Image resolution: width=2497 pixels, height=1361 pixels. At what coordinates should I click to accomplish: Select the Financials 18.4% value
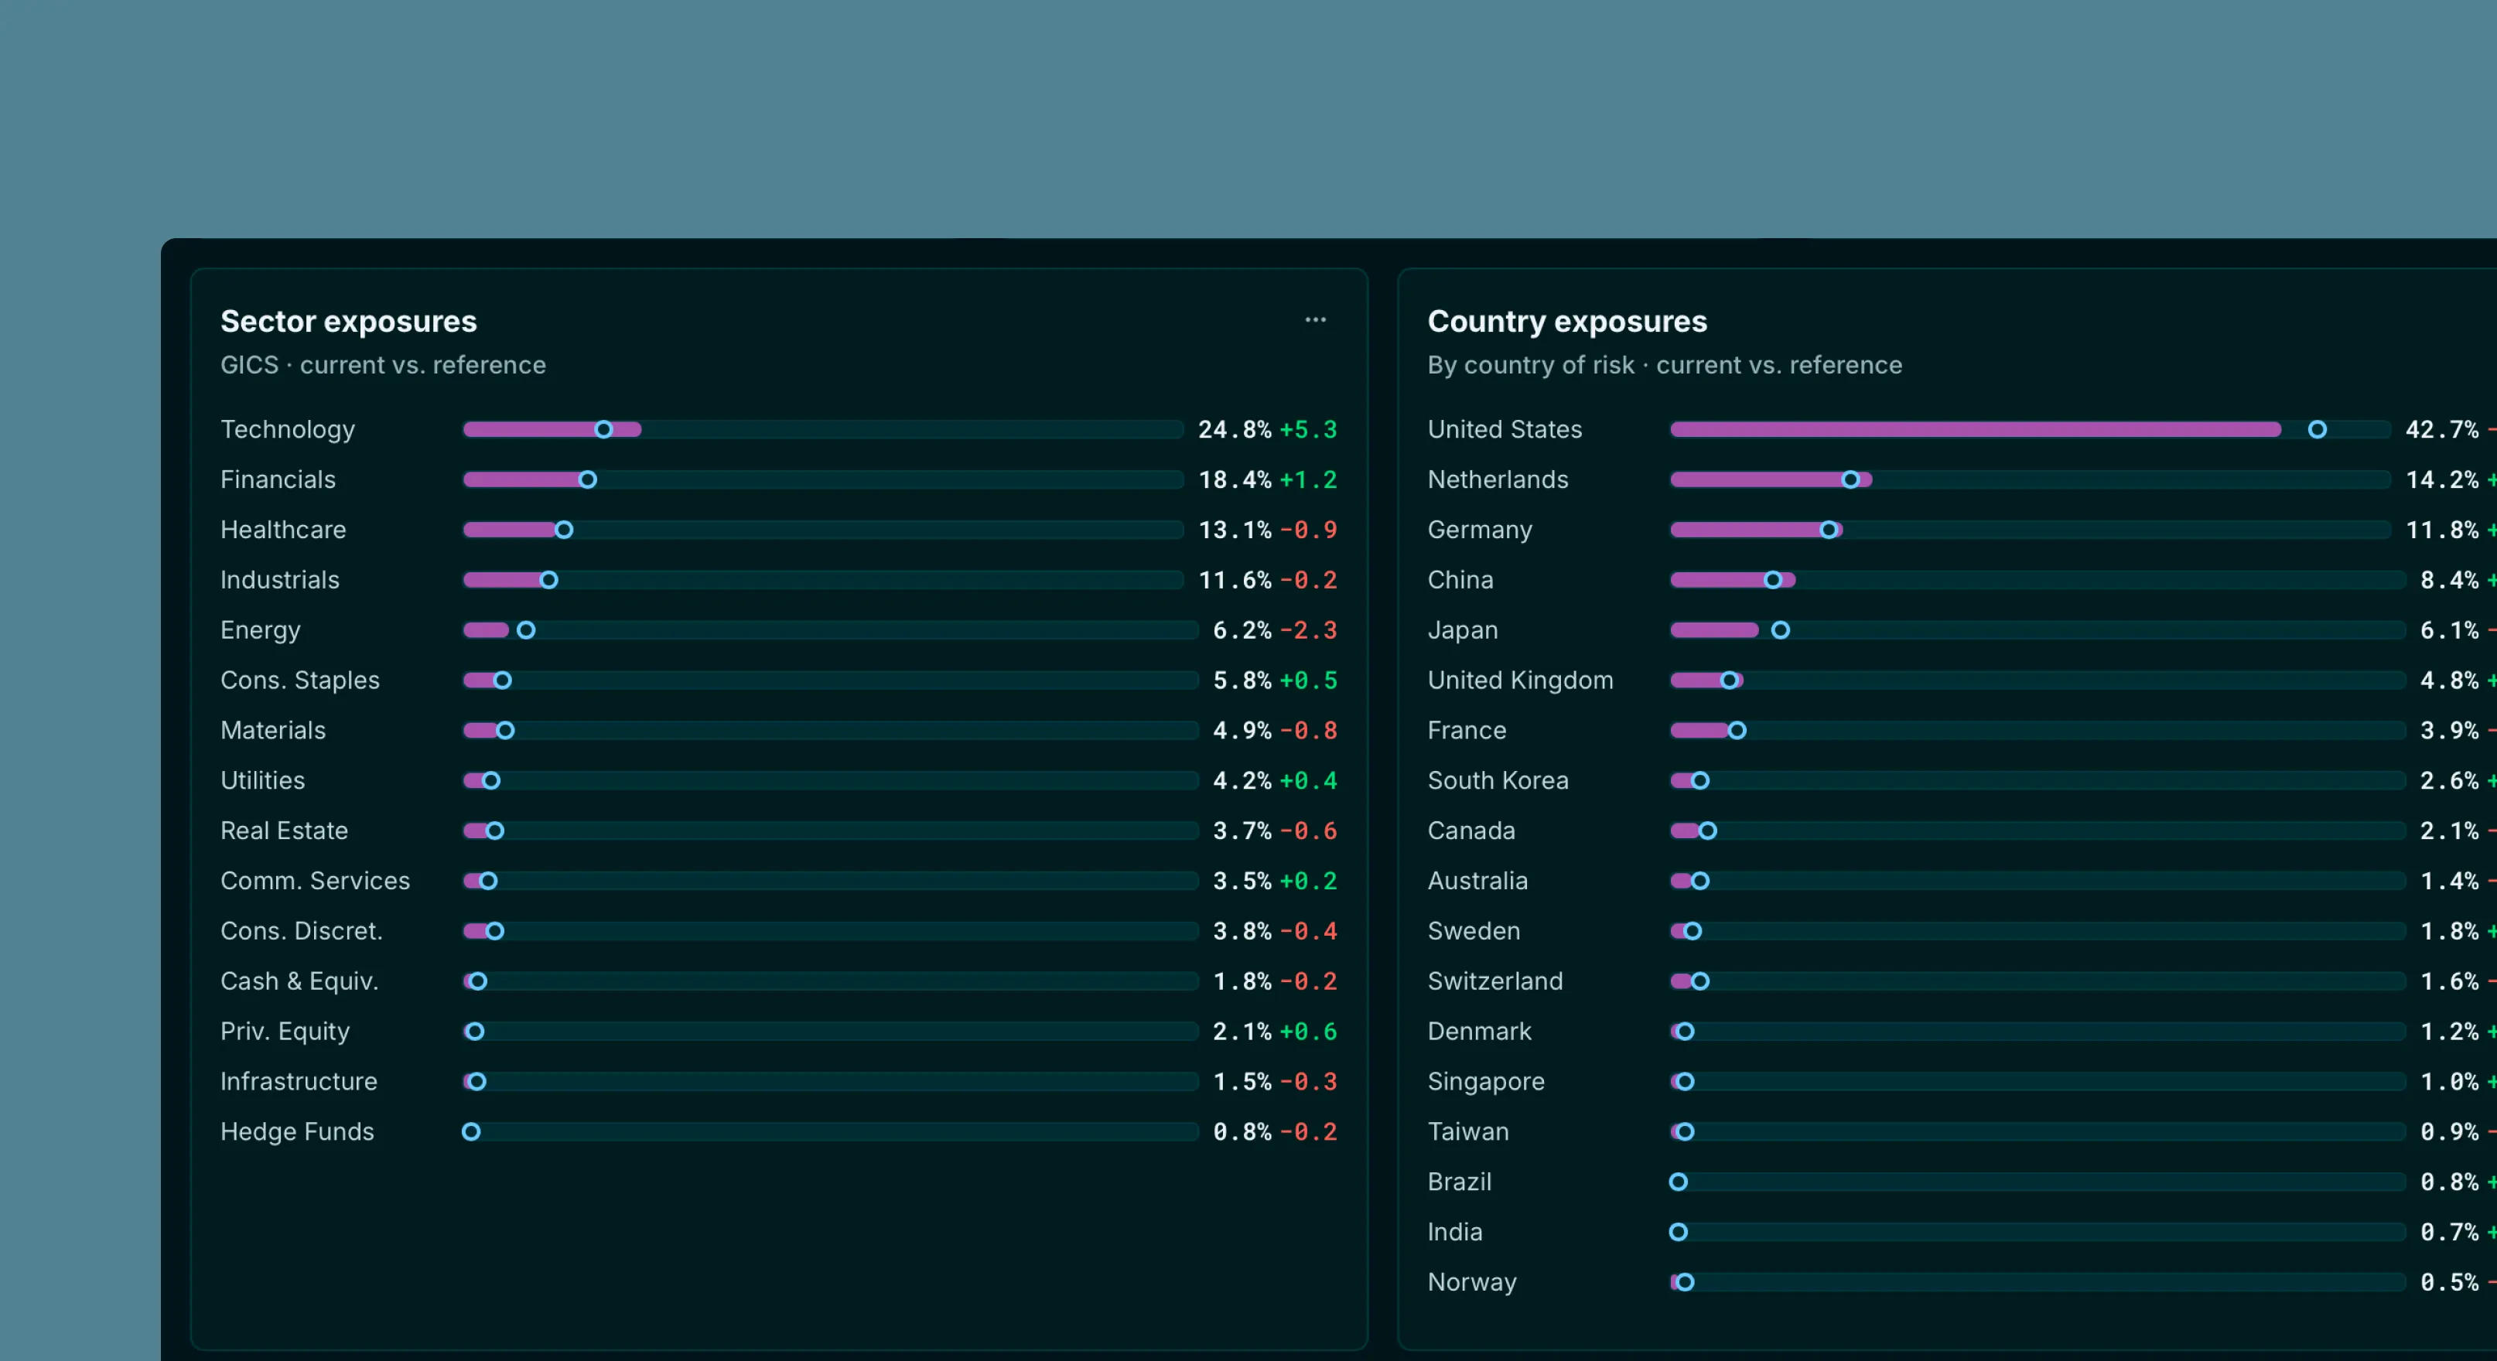tap(1234, 479)
